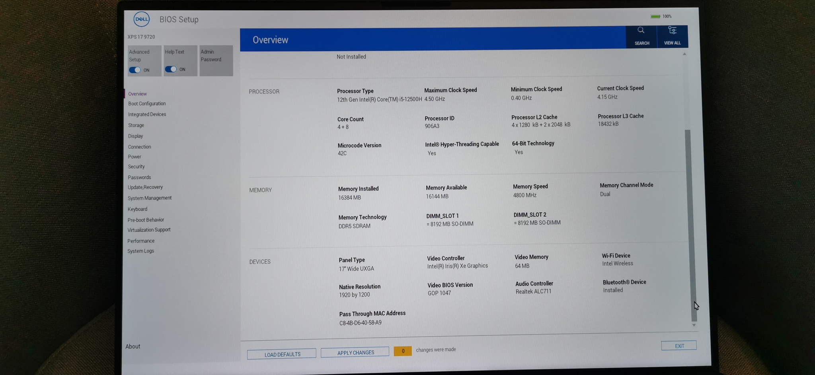
Task: Click the Intel(R) Iris(R) Xe Graphics value
Action: pyautogui.click(x=457, y=266)
